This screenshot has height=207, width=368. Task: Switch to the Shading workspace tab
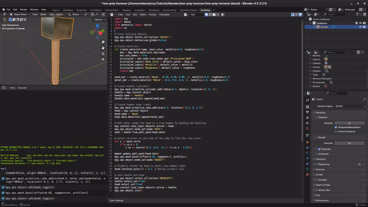click(x=126, y=10)
